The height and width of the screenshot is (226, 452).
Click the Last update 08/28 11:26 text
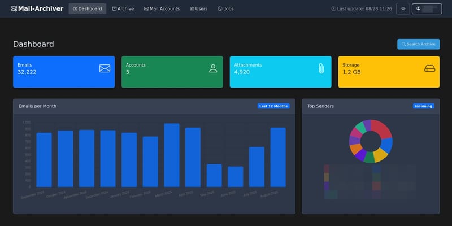(364, 8)
